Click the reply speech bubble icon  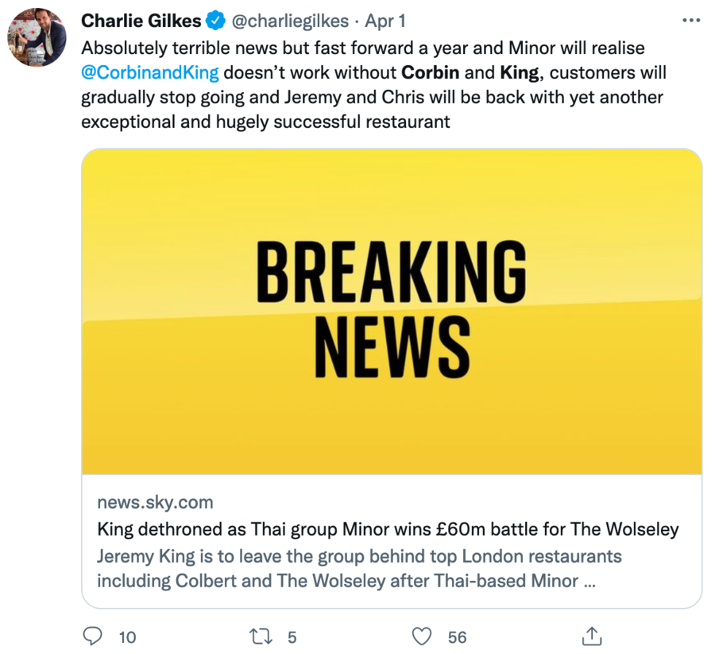(x=93, y=636)
